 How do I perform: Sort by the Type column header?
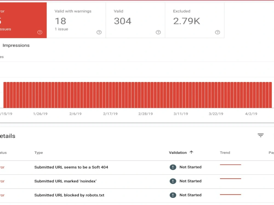pos(39,153)
